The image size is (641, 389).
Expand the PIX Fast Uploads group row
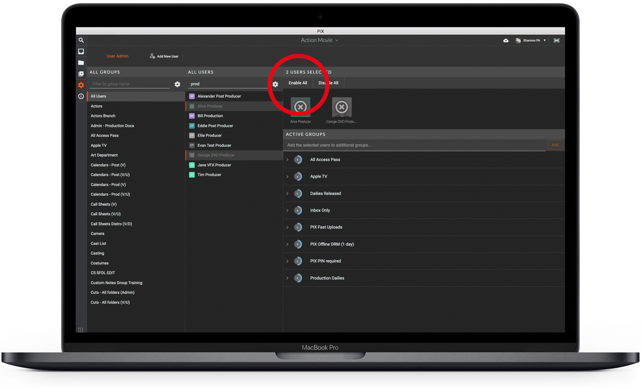click(287, 227)
